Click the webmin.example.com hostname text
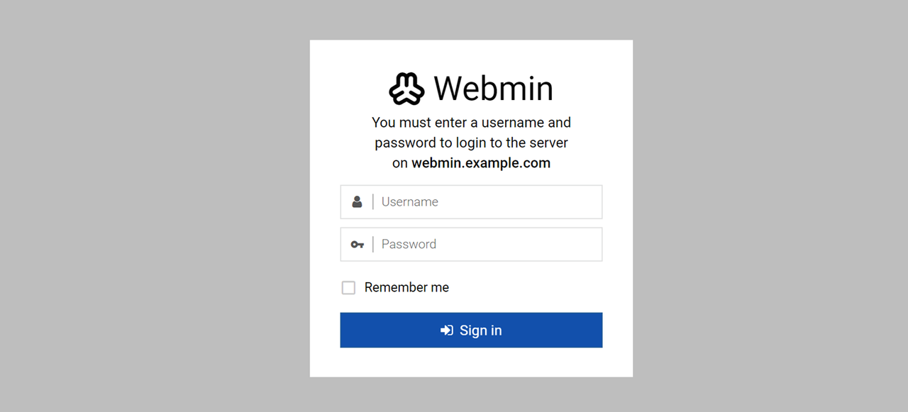 click(x=481, y=163)
